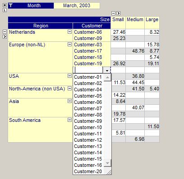
Task: Click the 15.78 cell value
Action: click(152, 45)
